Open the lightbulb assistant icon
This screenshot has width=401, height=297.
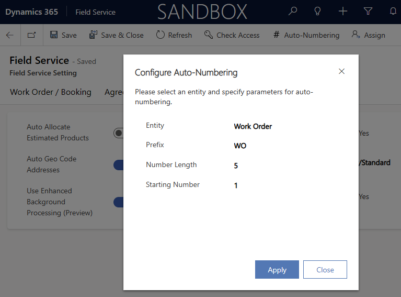click(x=317, y=12)
